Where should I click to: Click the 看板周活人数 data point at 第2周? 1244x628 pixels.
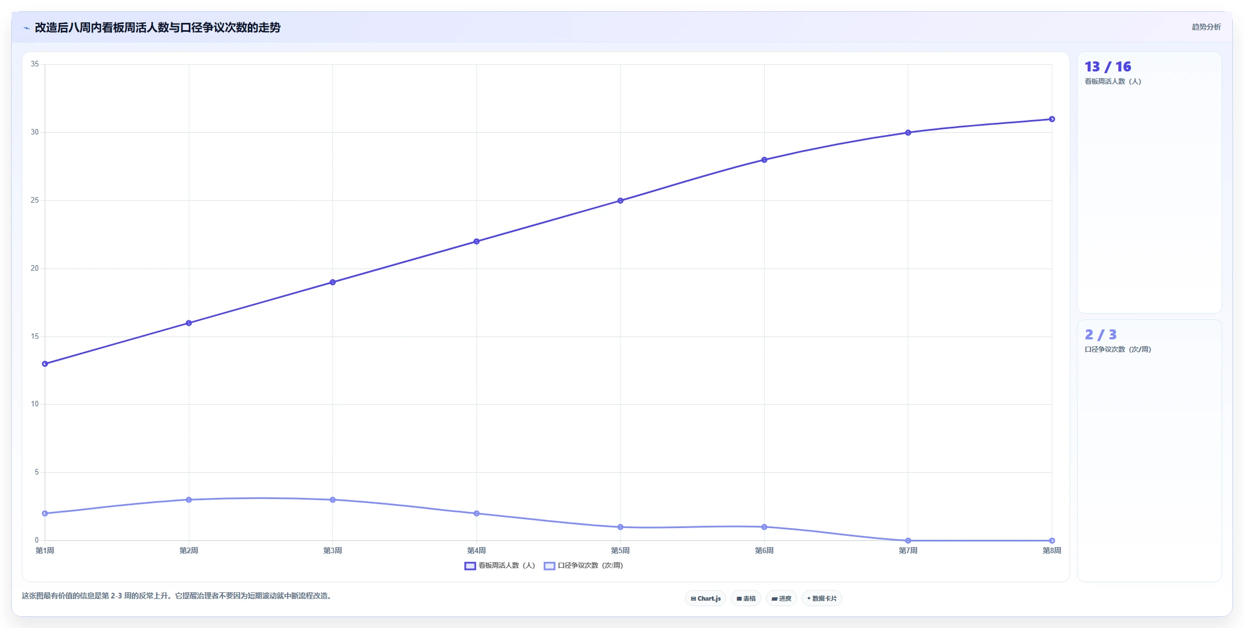(189, 323)
